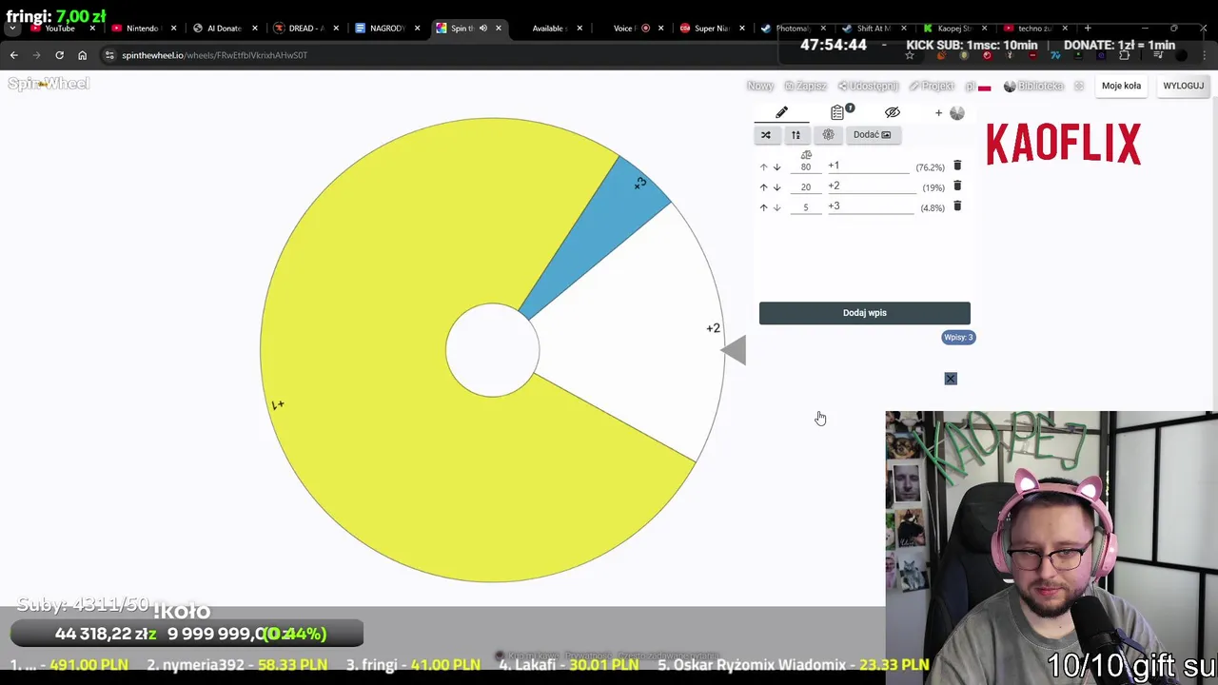
Task: Open advanced settings brain icon
Action: pyautogui.click(x=828, y=135)
